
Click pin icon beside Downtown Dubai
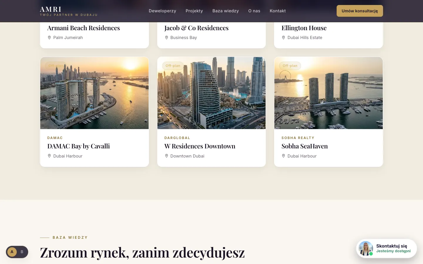click(167, 156)
